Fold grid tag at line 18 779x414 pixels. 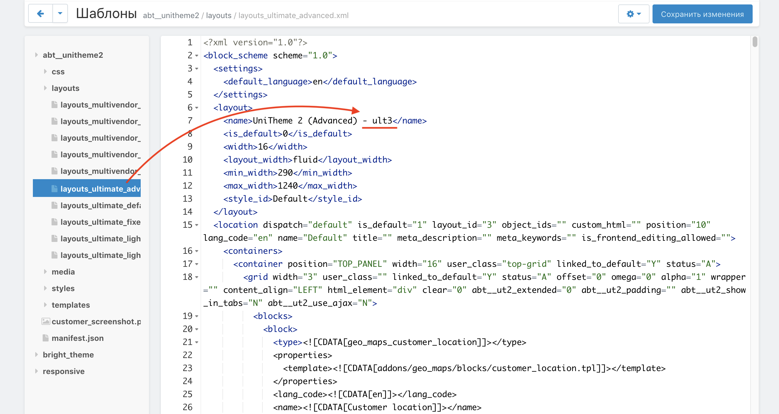tap(197, 277)
